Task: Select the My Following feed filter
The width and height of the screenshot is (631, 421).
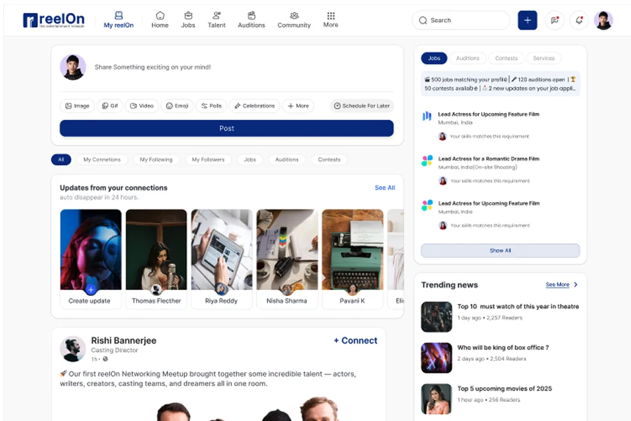Action: 156,159
